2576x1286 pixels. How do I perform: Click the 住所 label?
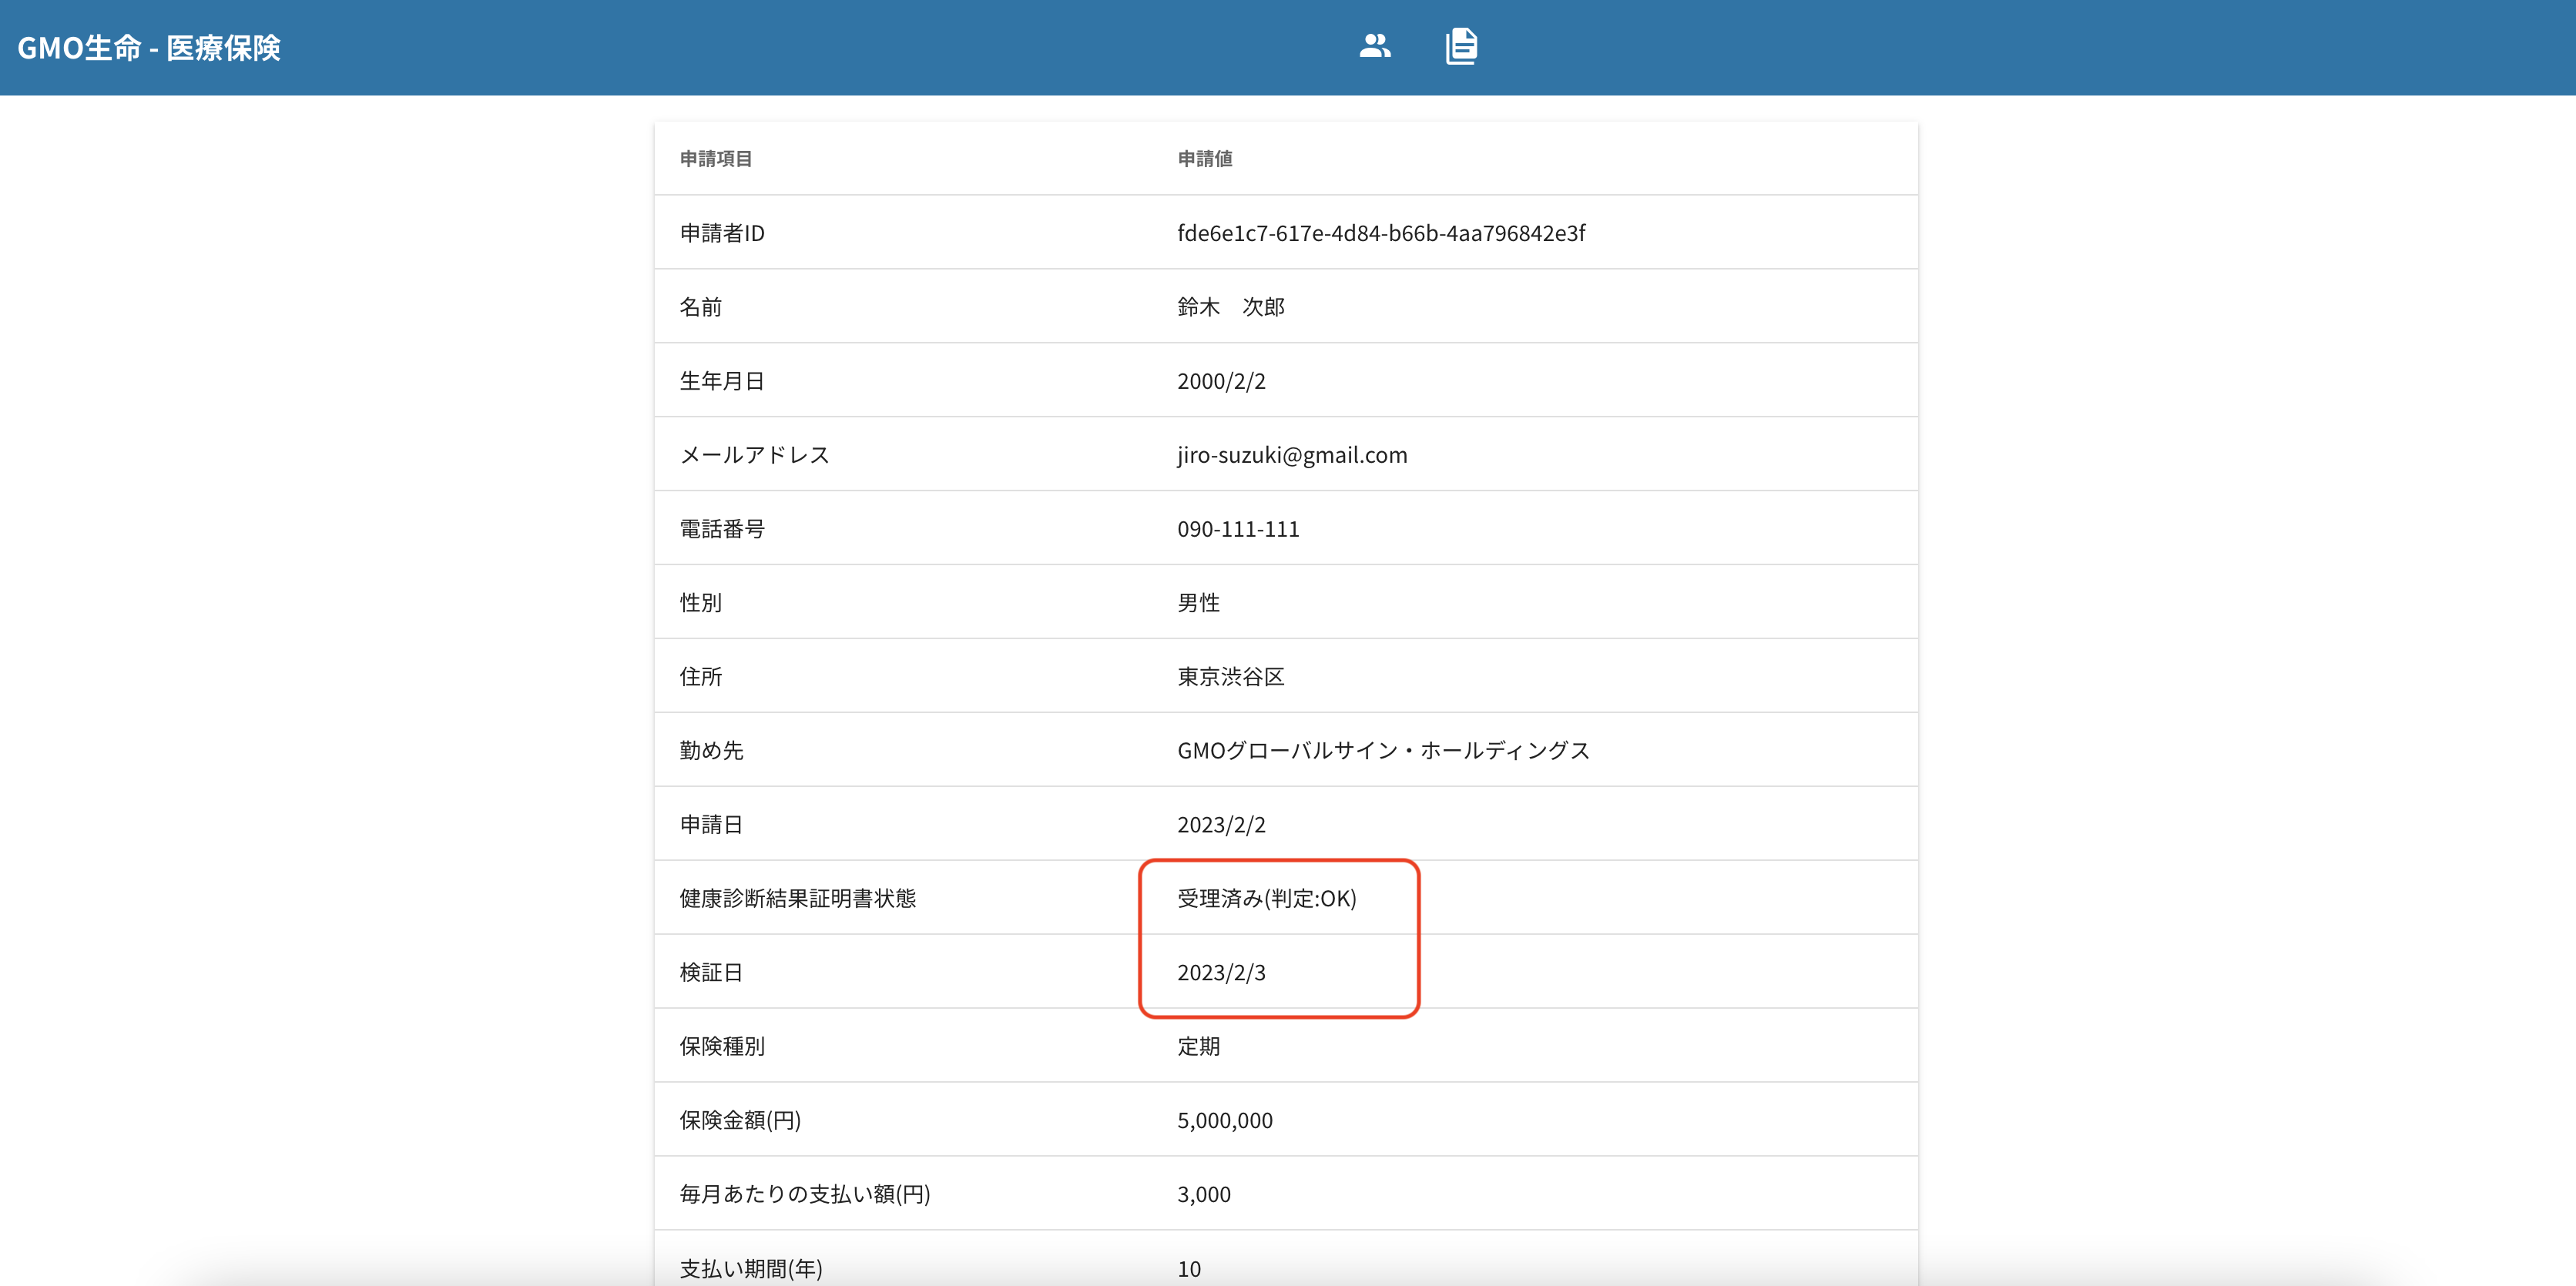(701, 676)
